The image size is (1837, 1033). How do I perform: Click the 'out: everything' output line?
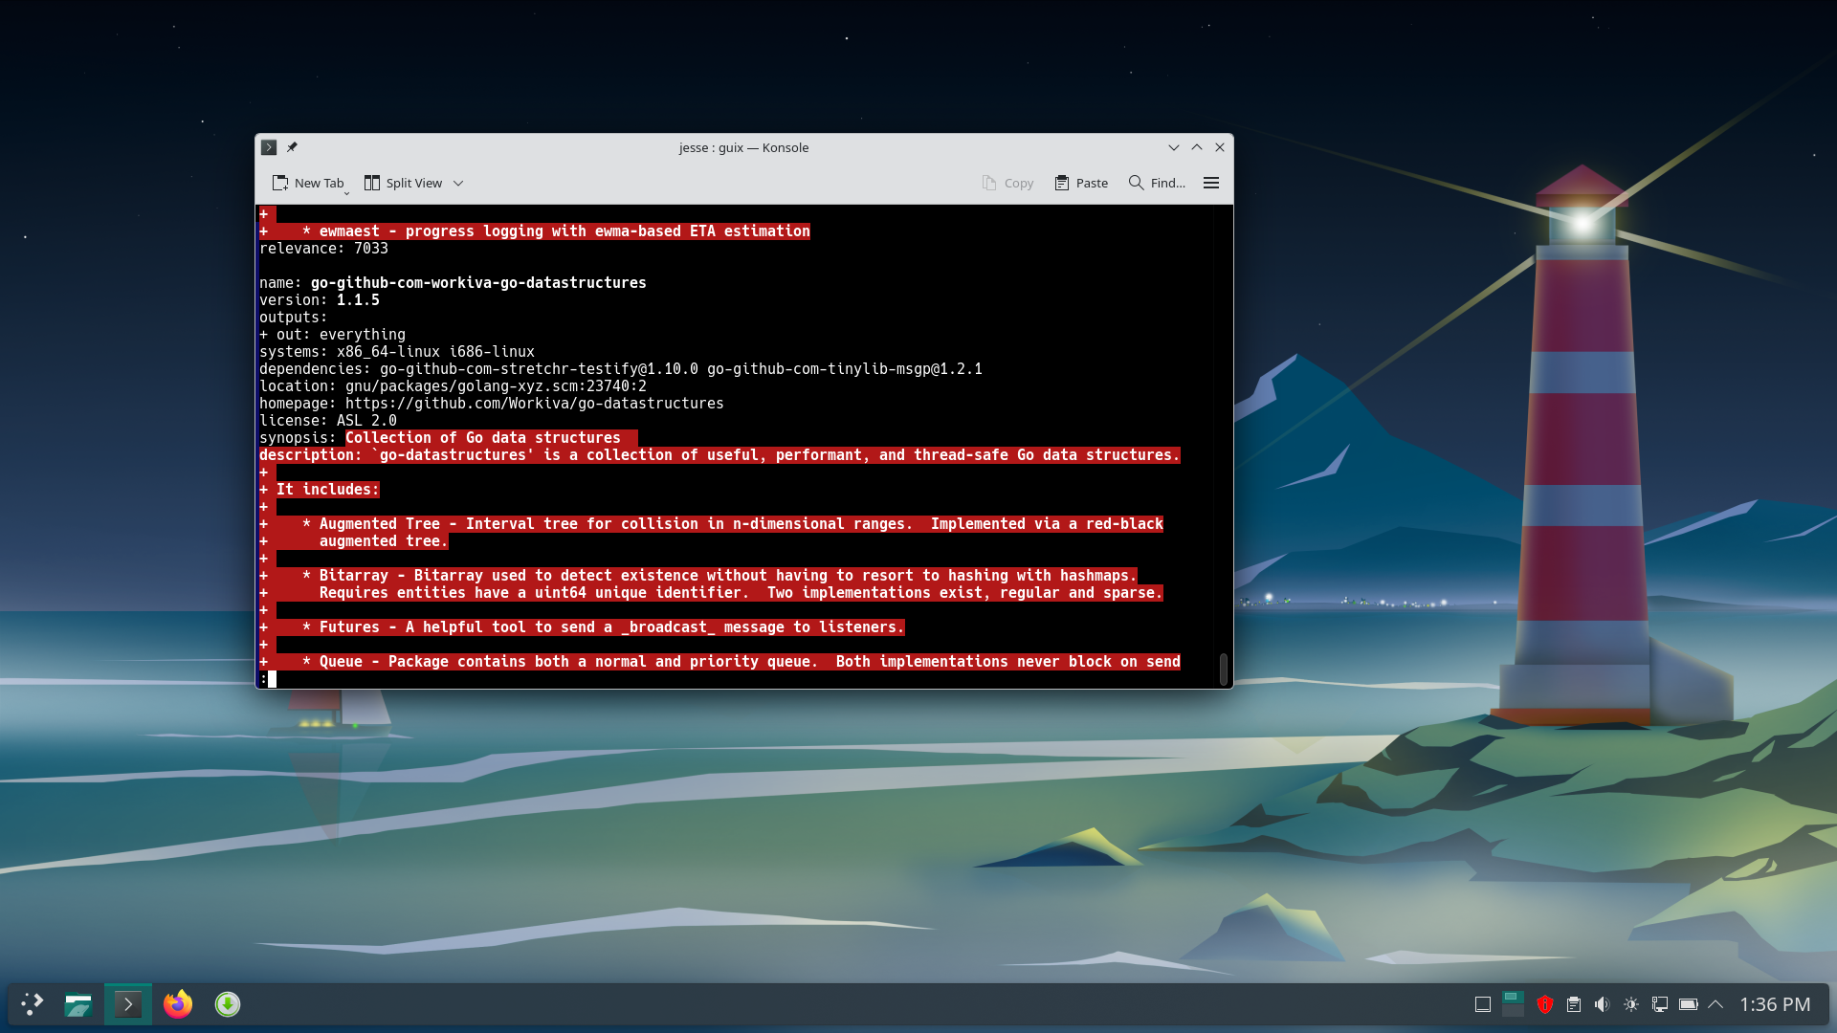(332, 335)
